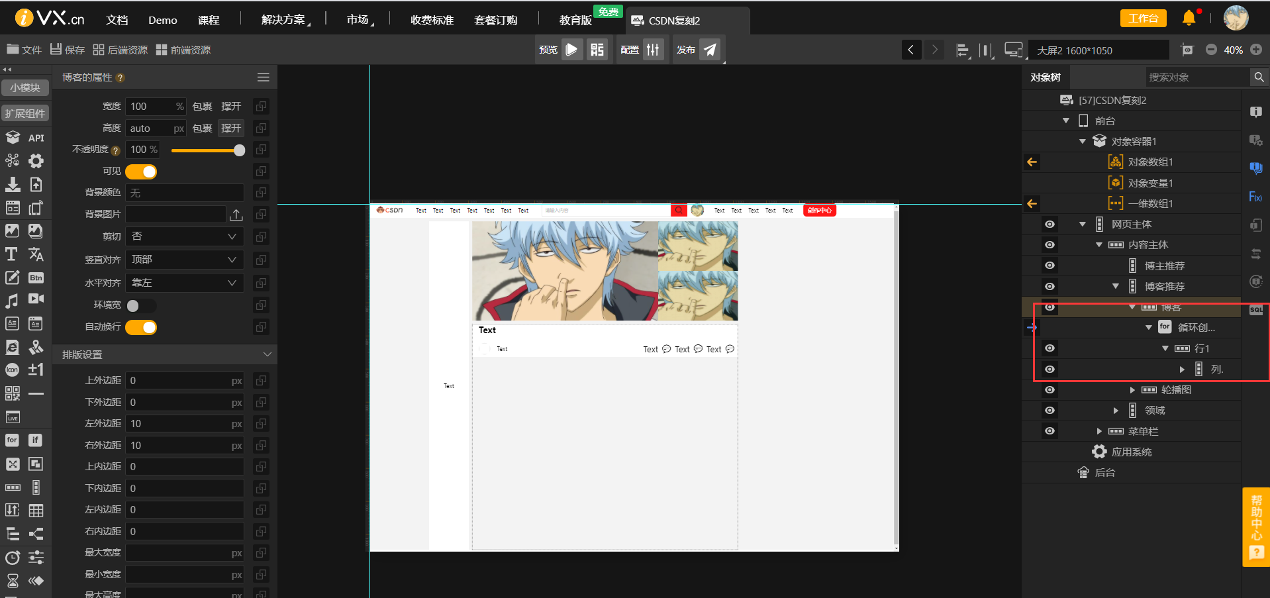Select the map location component

pyautogui.click(x=36, y=347)
